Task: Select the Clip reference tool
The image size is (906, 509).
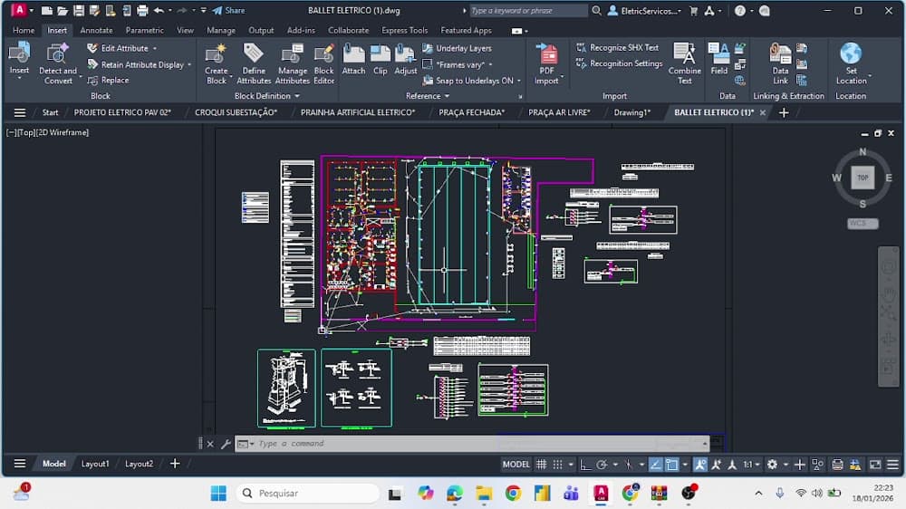Action: (381, 60)
